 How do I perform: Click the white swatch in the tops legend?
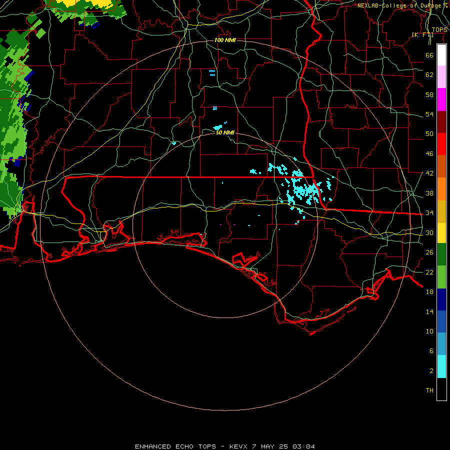click(441, 55)
